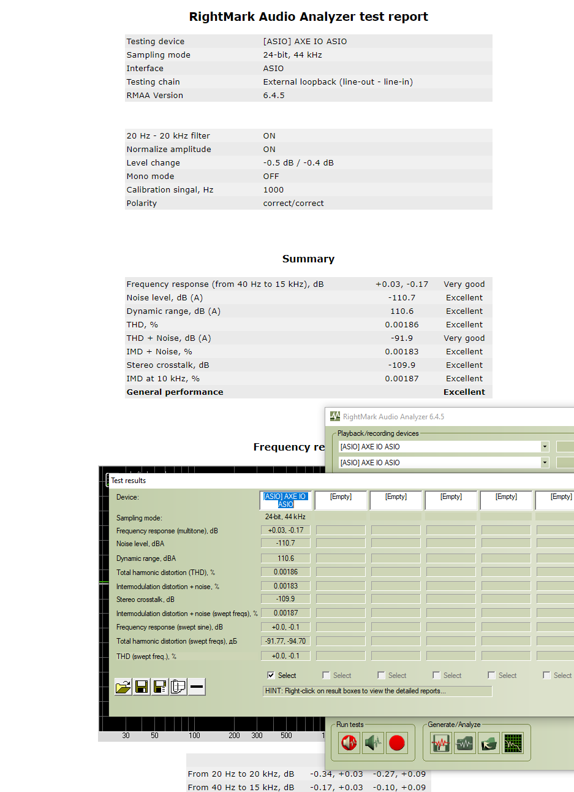This screenshot has width=574, height=792.
Task: Click the red record circle under Run tests
Action: click(x=397, y=743)
